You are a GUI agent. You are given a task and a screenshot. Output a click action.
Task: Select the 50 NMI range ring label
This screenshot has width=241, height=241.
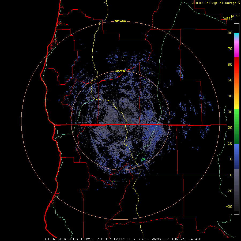120,71
